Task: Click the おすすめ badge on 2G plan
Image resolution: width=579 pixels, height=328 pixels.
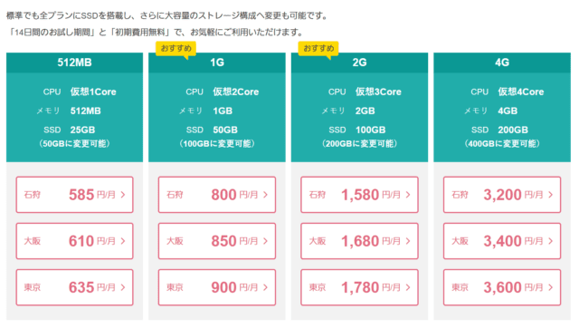Action: point(318,49)
